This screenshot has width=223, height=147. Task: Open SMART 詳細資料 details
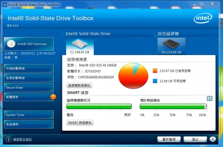click(x=80, y=123)
